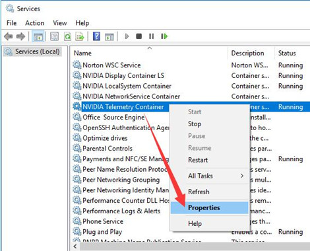Image resolution: width=310 pixels, height=251 pixels.
Task: Click the Refresh toolbar icon
Action: coord(67,36)
